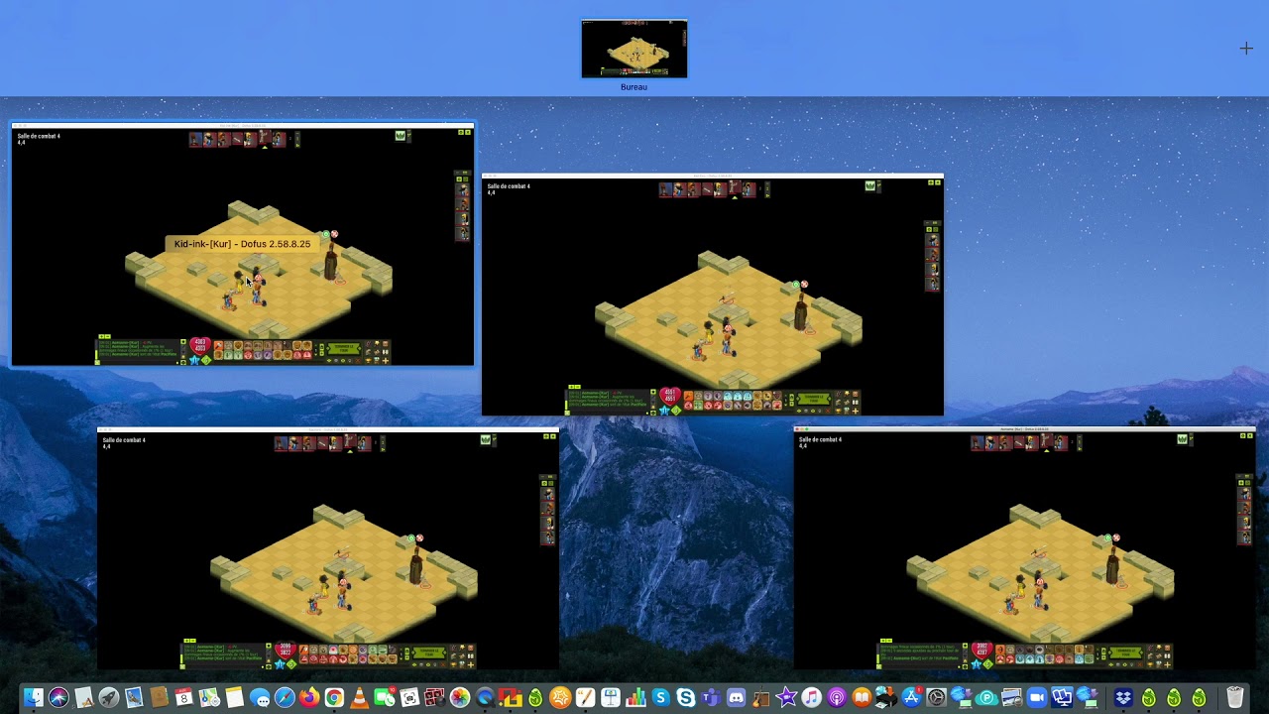The width and height of the screenshot is (1269, 714).
Task: Open FaceTime from the Dock
Action: (385, 698)
